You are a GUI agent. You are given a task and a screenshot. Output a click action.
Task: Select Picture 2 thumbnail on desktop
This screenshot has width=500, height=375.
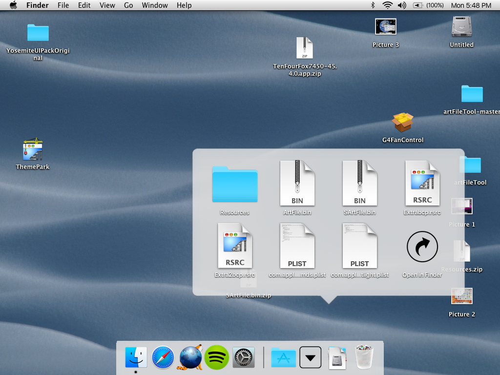click(462, 296)
